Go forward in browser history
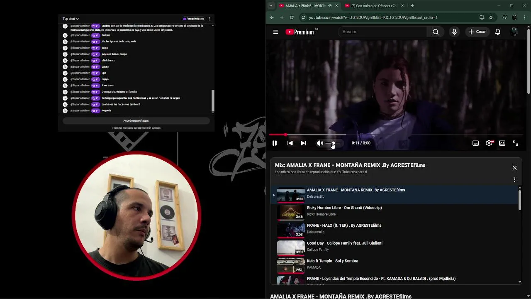Viewport: 531px width, 299px height. 282,17
